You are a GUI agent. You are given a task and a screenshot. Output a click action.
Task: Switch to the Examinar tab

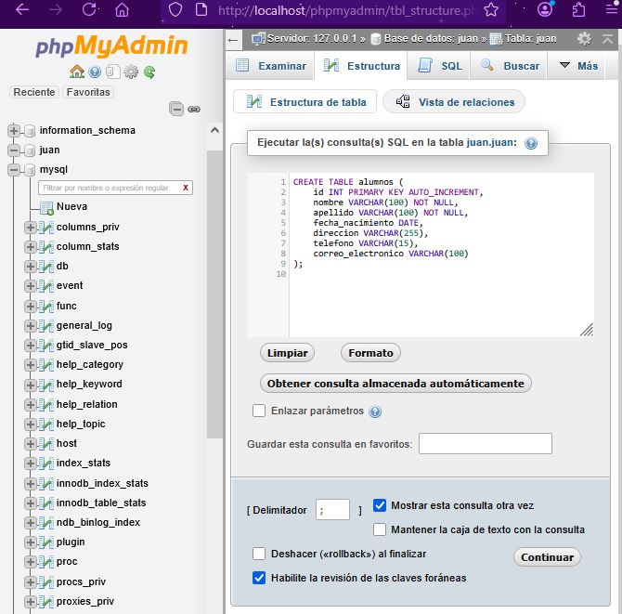(271, 66)
